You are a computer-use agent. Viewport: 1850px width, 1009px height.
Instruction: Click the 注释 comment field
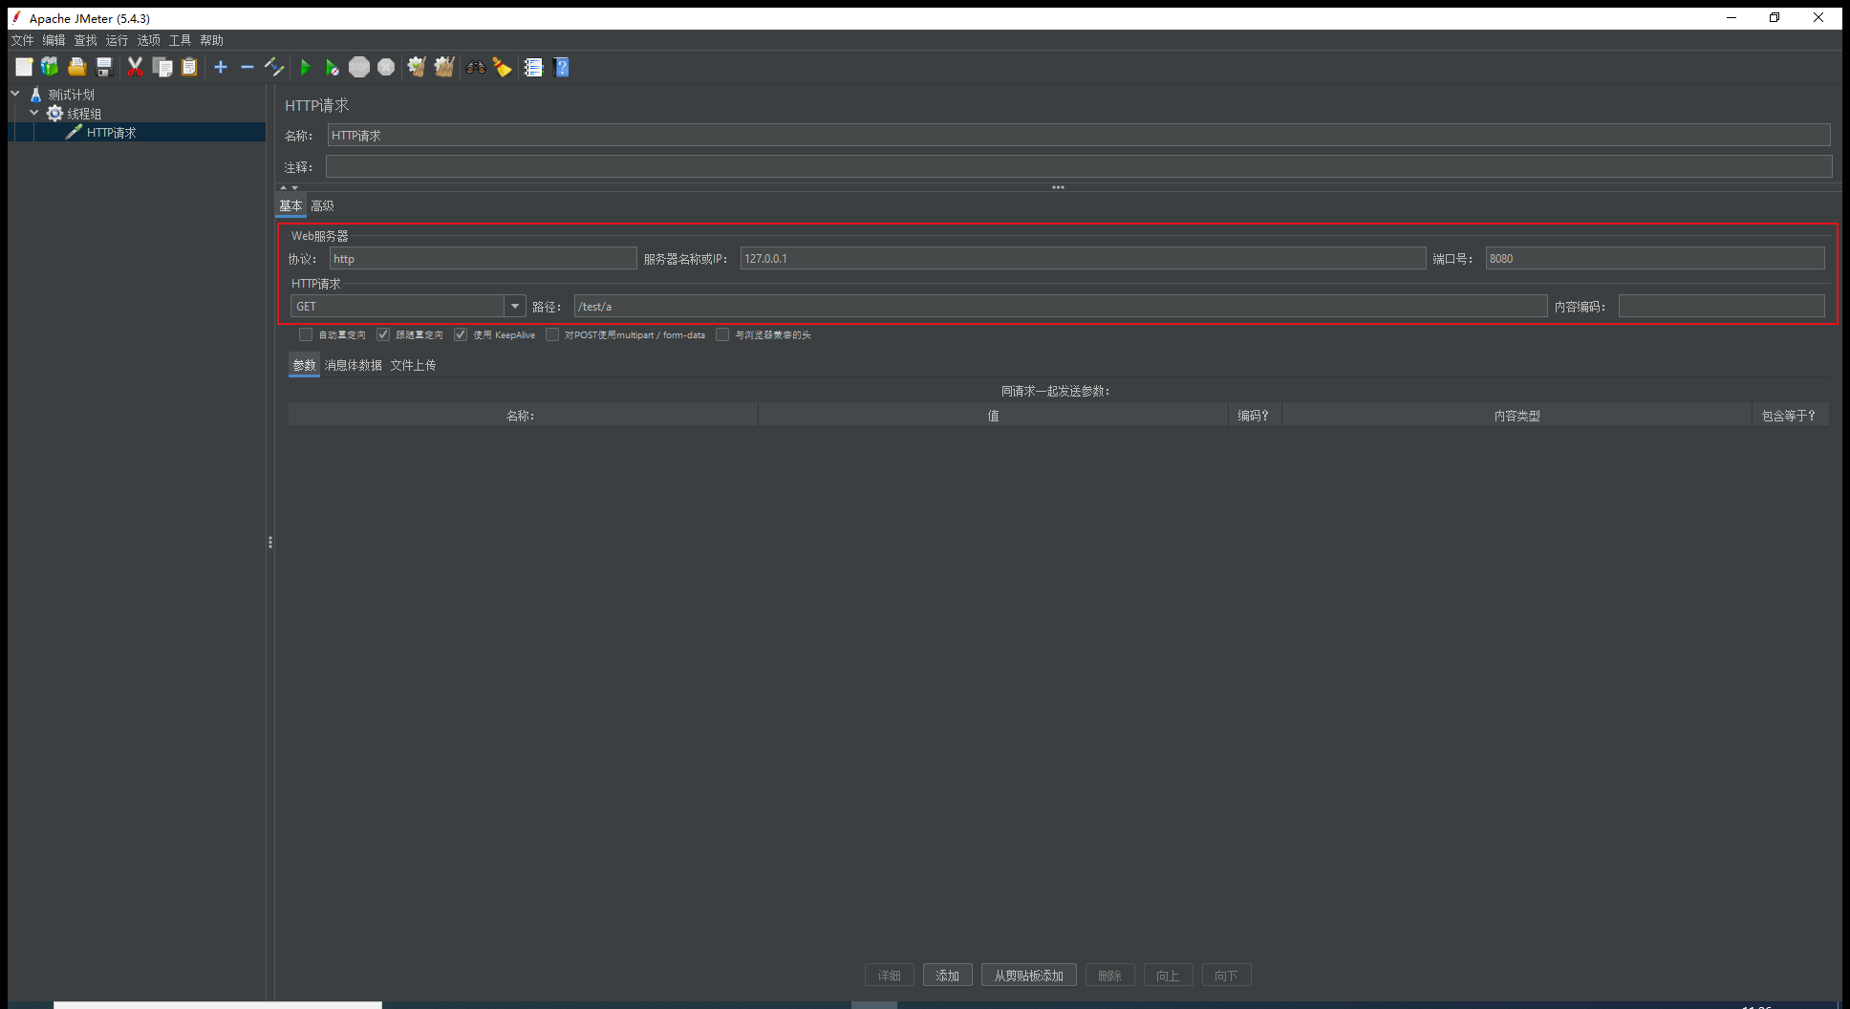pos(1079,166)
